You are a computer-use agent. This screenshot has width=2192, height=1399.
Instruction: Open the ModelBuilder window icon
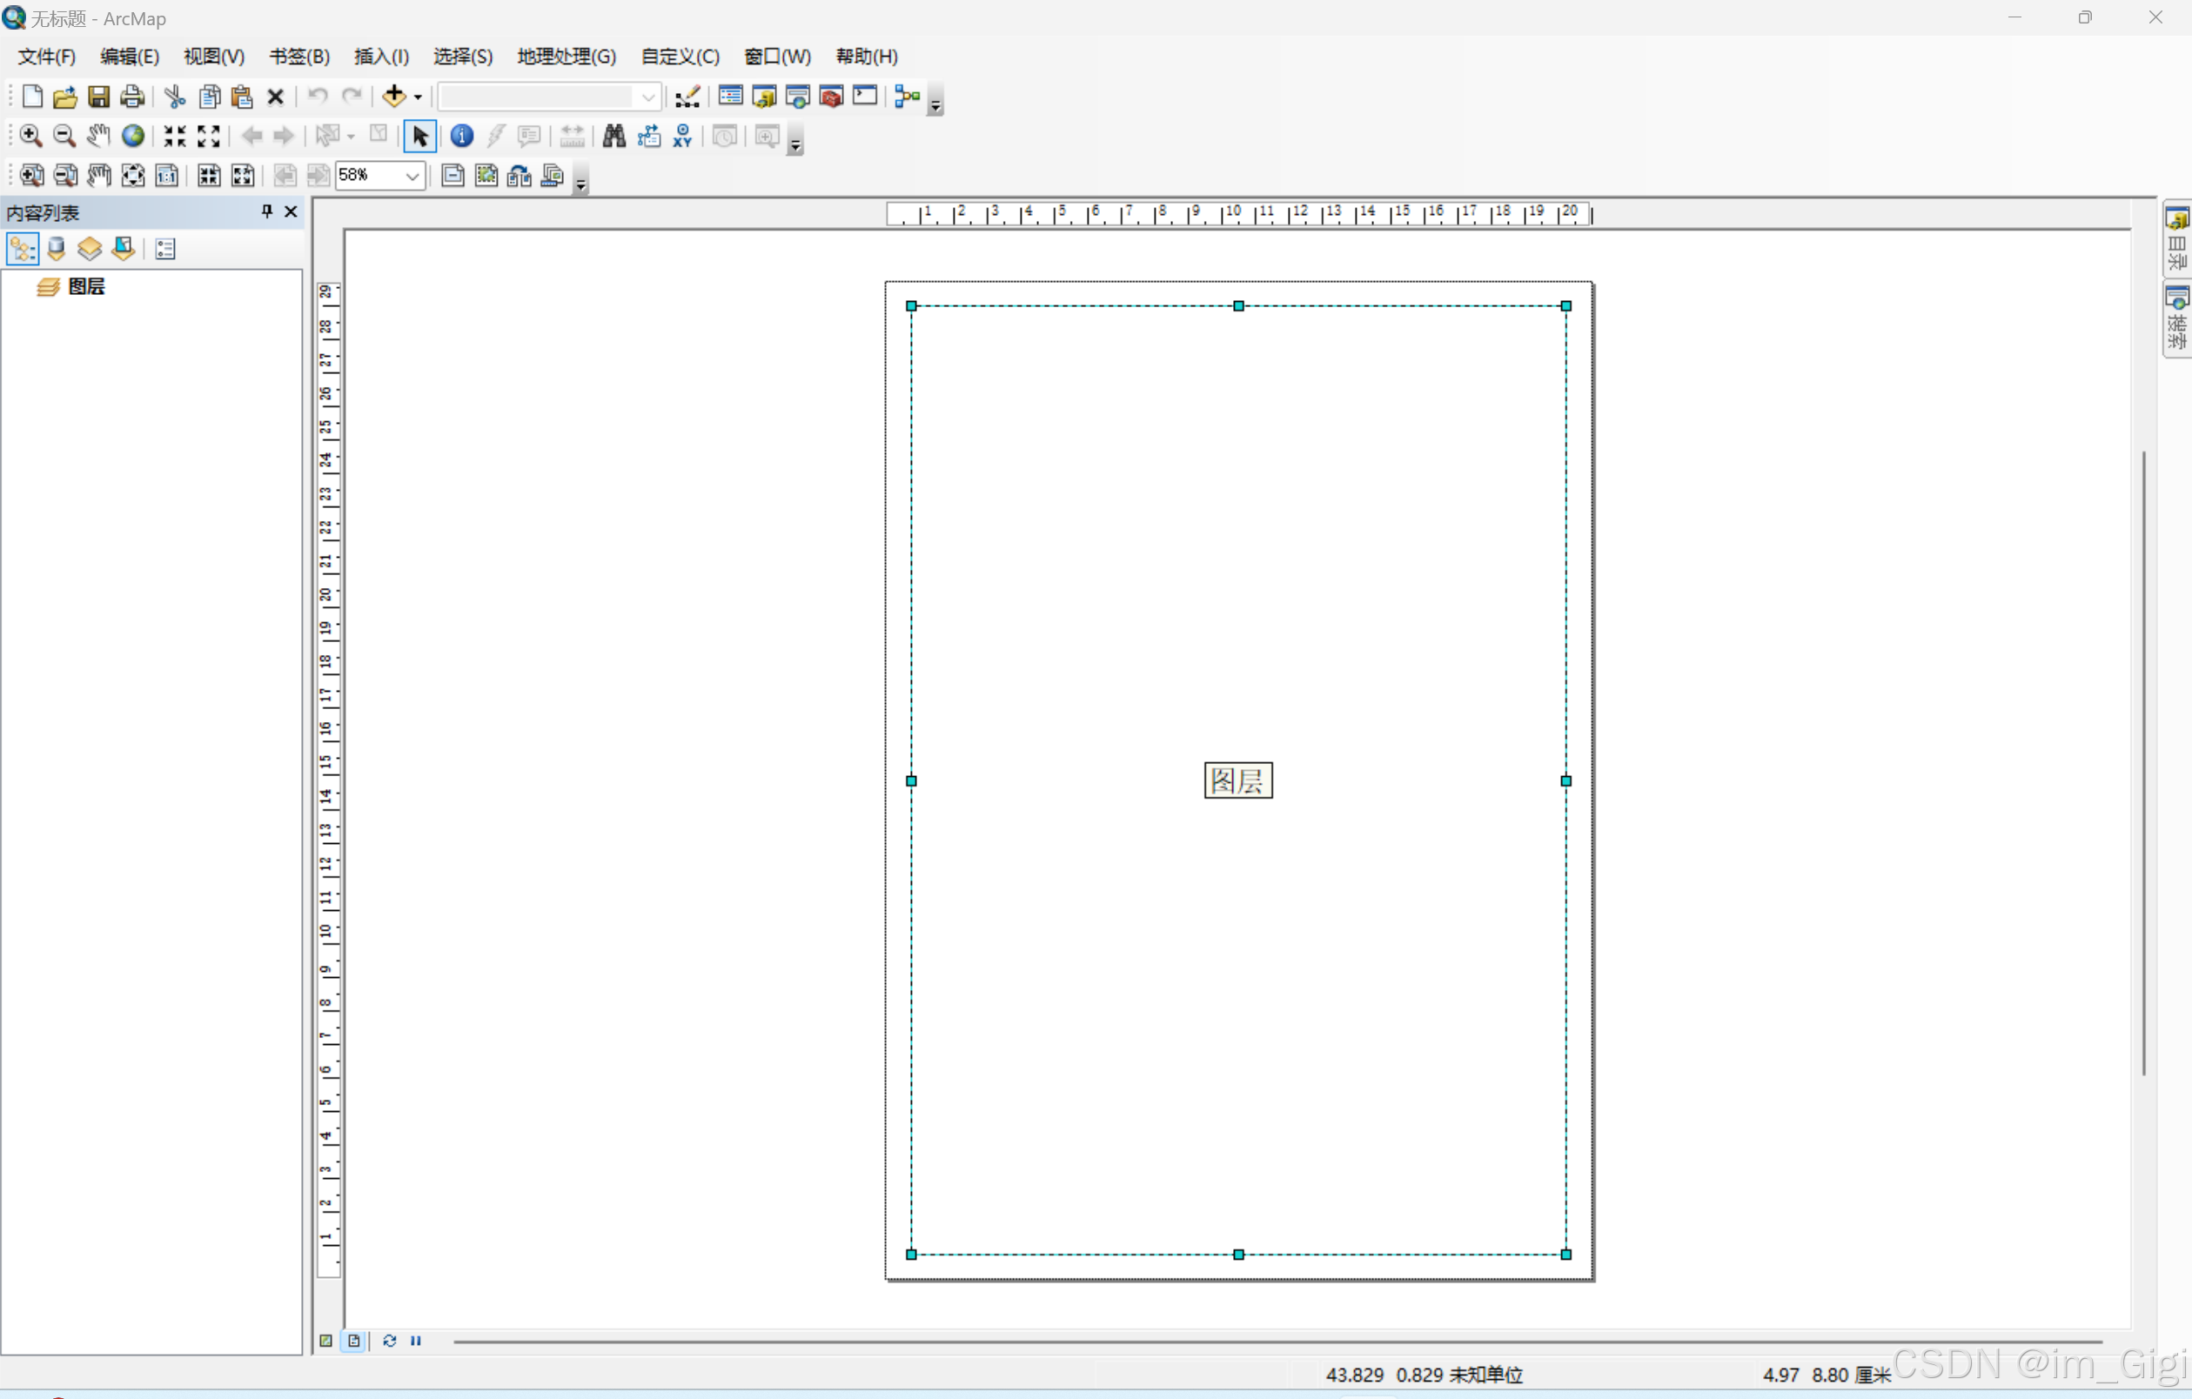click(x=907, y=96)
